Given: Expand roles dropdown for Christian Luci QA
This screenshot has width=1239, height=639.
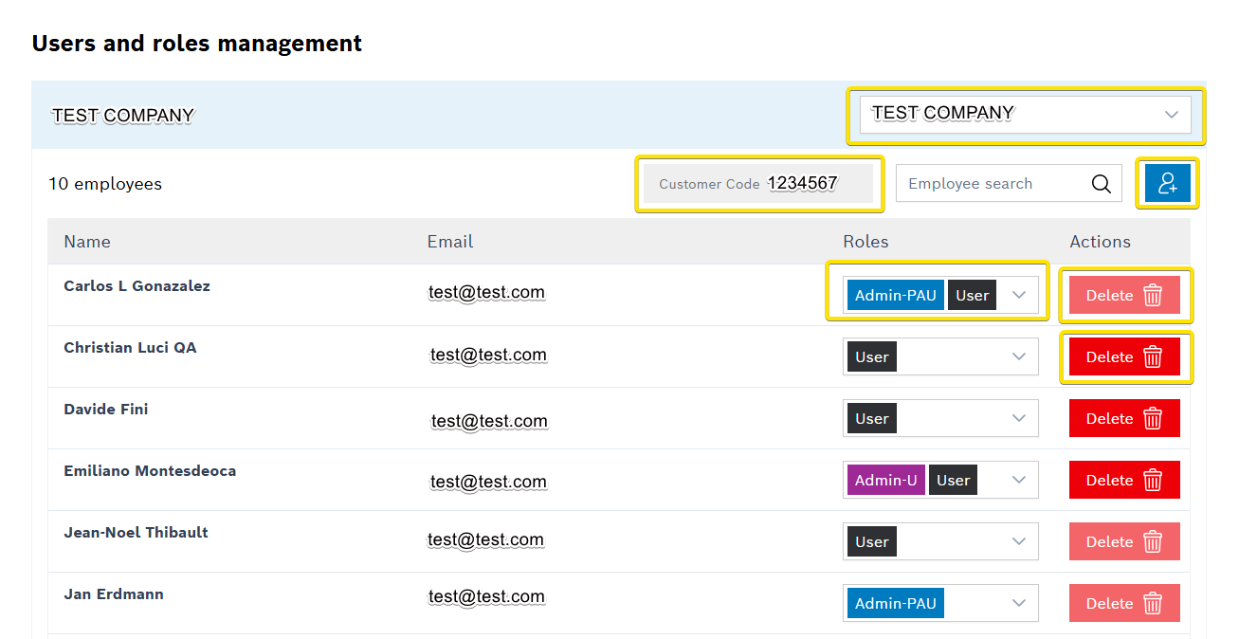Looking at the screenshot, I should tap(1019, 356).
